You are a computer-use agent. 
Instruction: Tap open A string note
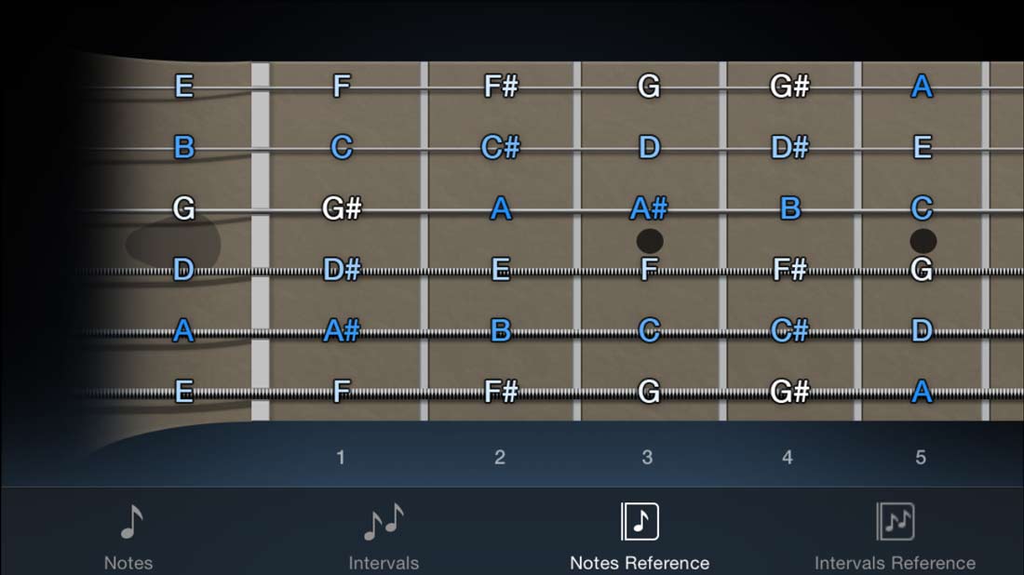184,331
